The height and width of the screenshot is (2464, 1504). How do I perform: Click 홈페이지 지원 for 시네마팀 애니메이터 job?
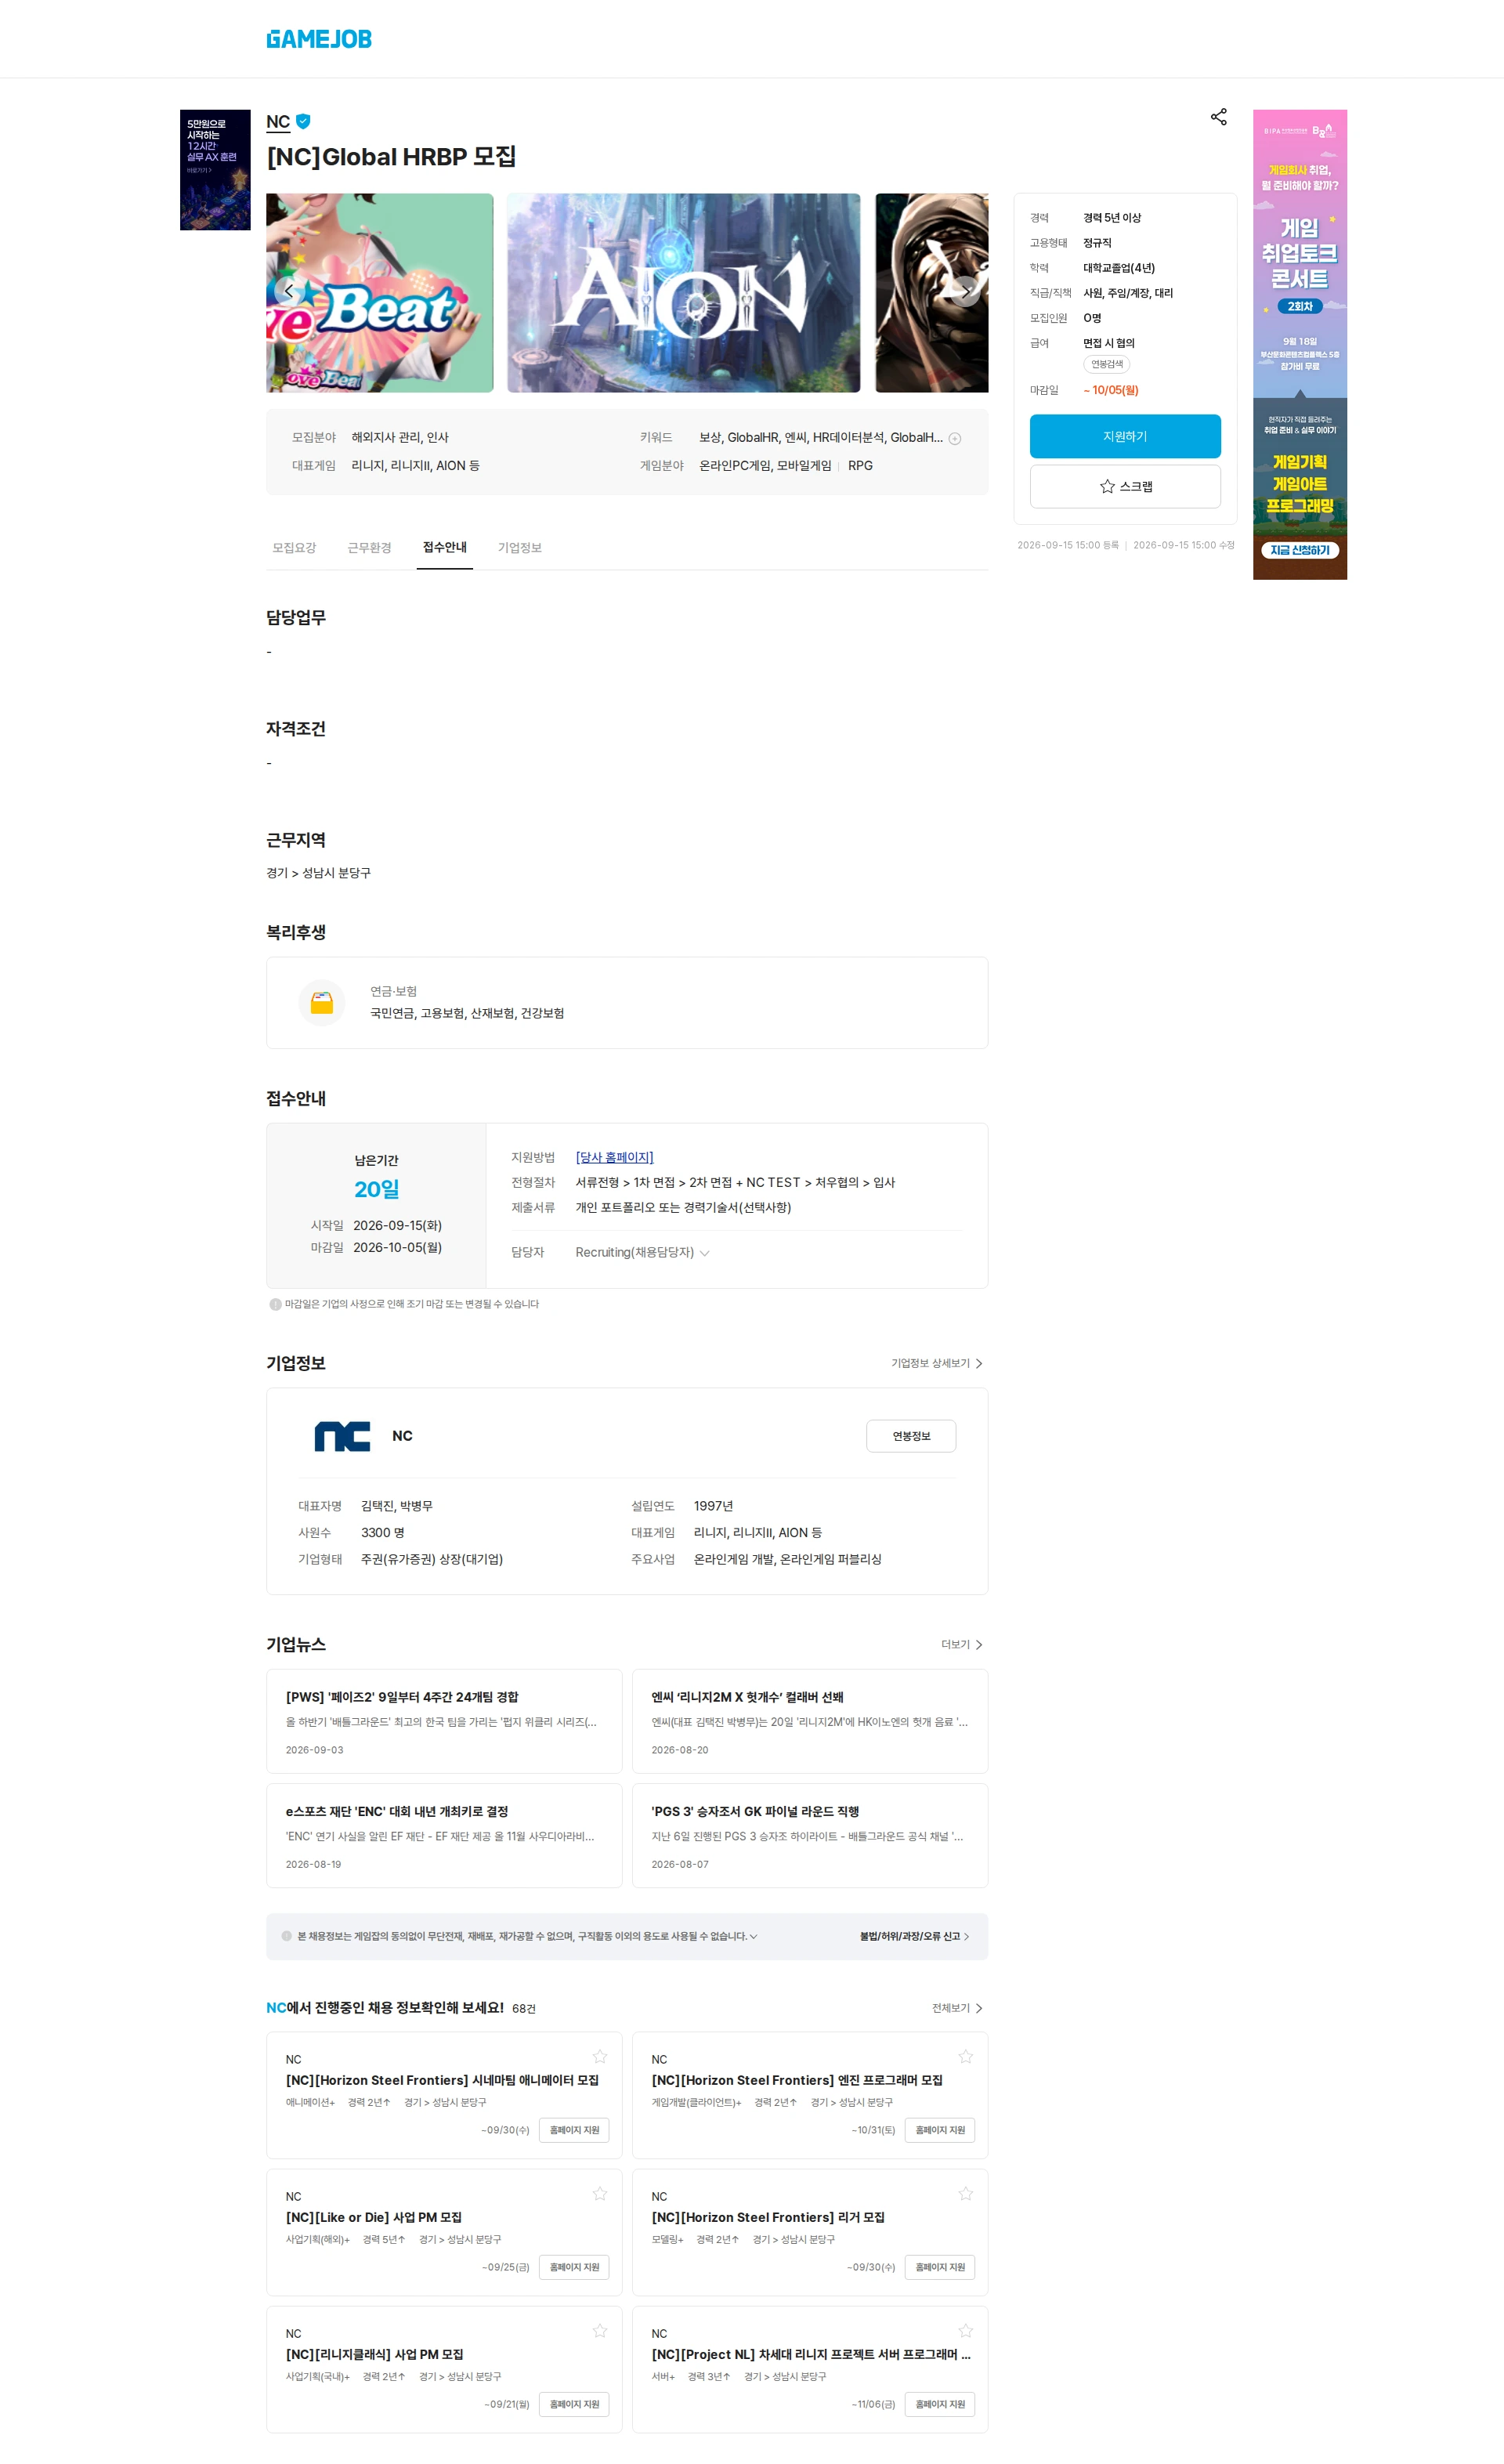[x=574, y=2130]
